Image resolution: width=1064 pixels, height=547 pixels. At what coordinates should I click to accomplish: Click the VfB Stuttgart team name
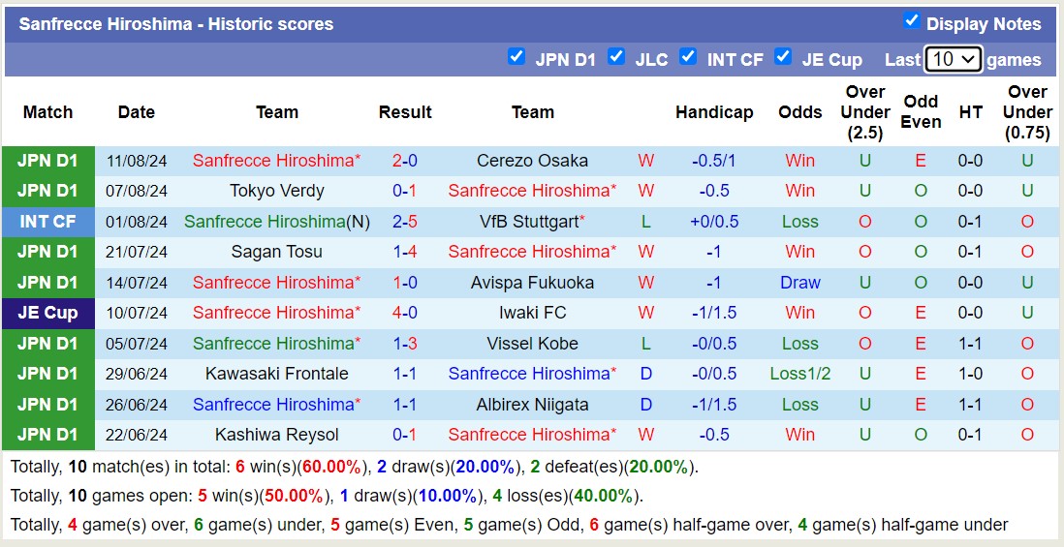[x=528, y=222]
